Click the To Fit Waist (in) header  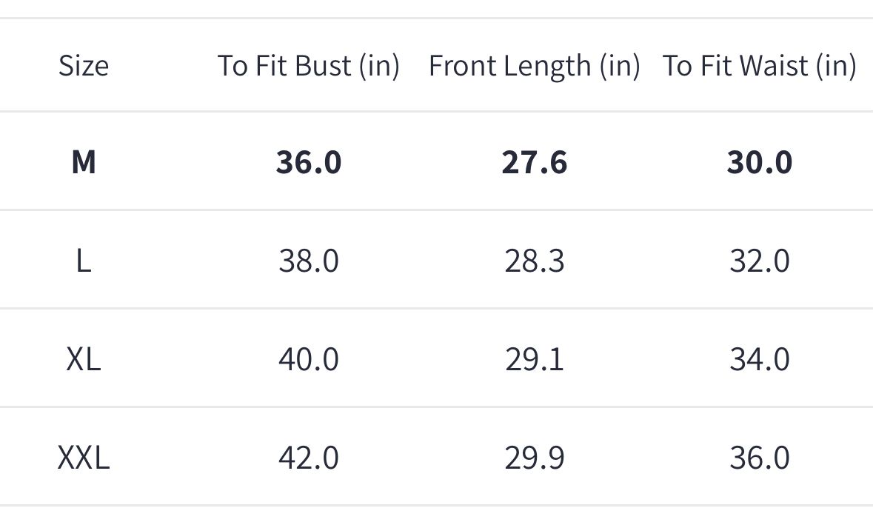[x=759, y=66]
